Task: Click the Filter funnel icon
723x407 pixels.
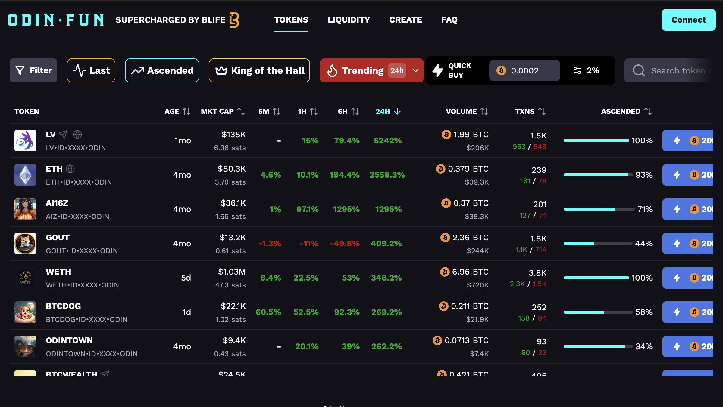Action: (x=20, y=70)
